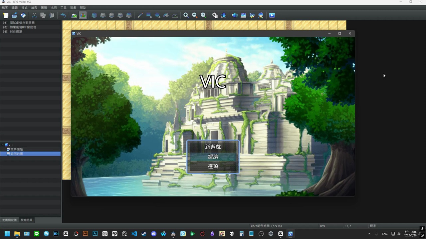Maximize the VIC playtest window

click(x=339, y=33)
